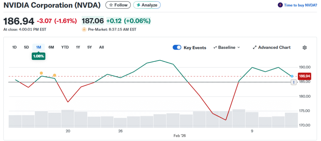321x141 pixels.
Task: Click the vertical arrows icon beside the price axis
Action: 294,82
